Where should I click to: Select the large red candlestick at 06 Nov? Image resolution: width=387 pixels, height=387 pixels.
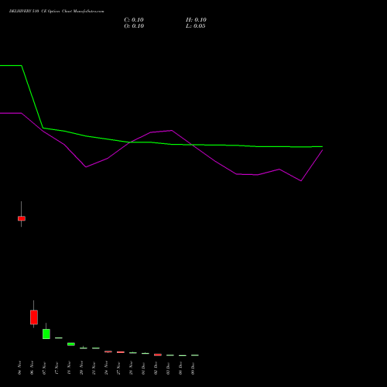(x=34, y=317)
